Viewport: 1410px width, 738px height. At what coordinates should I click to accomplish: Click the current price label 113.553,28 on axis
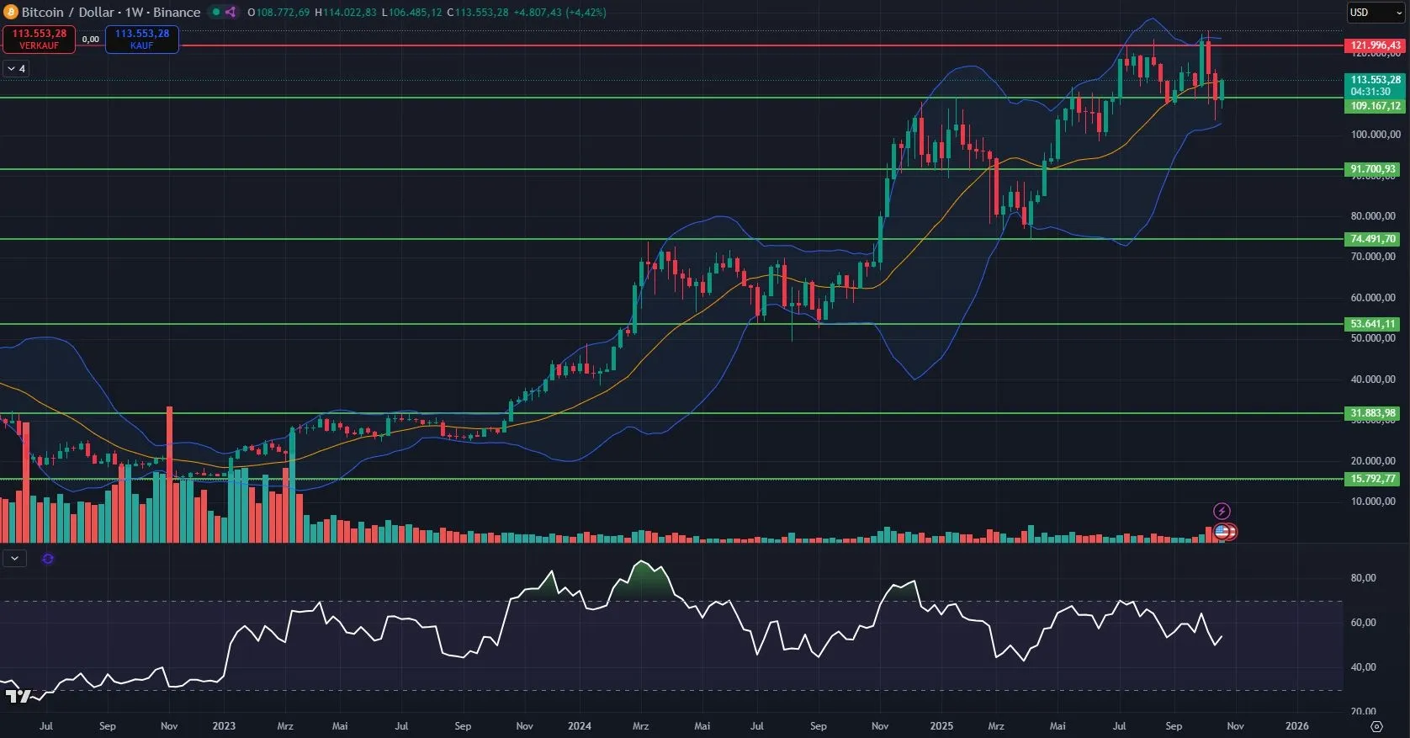pos(1375,80)
